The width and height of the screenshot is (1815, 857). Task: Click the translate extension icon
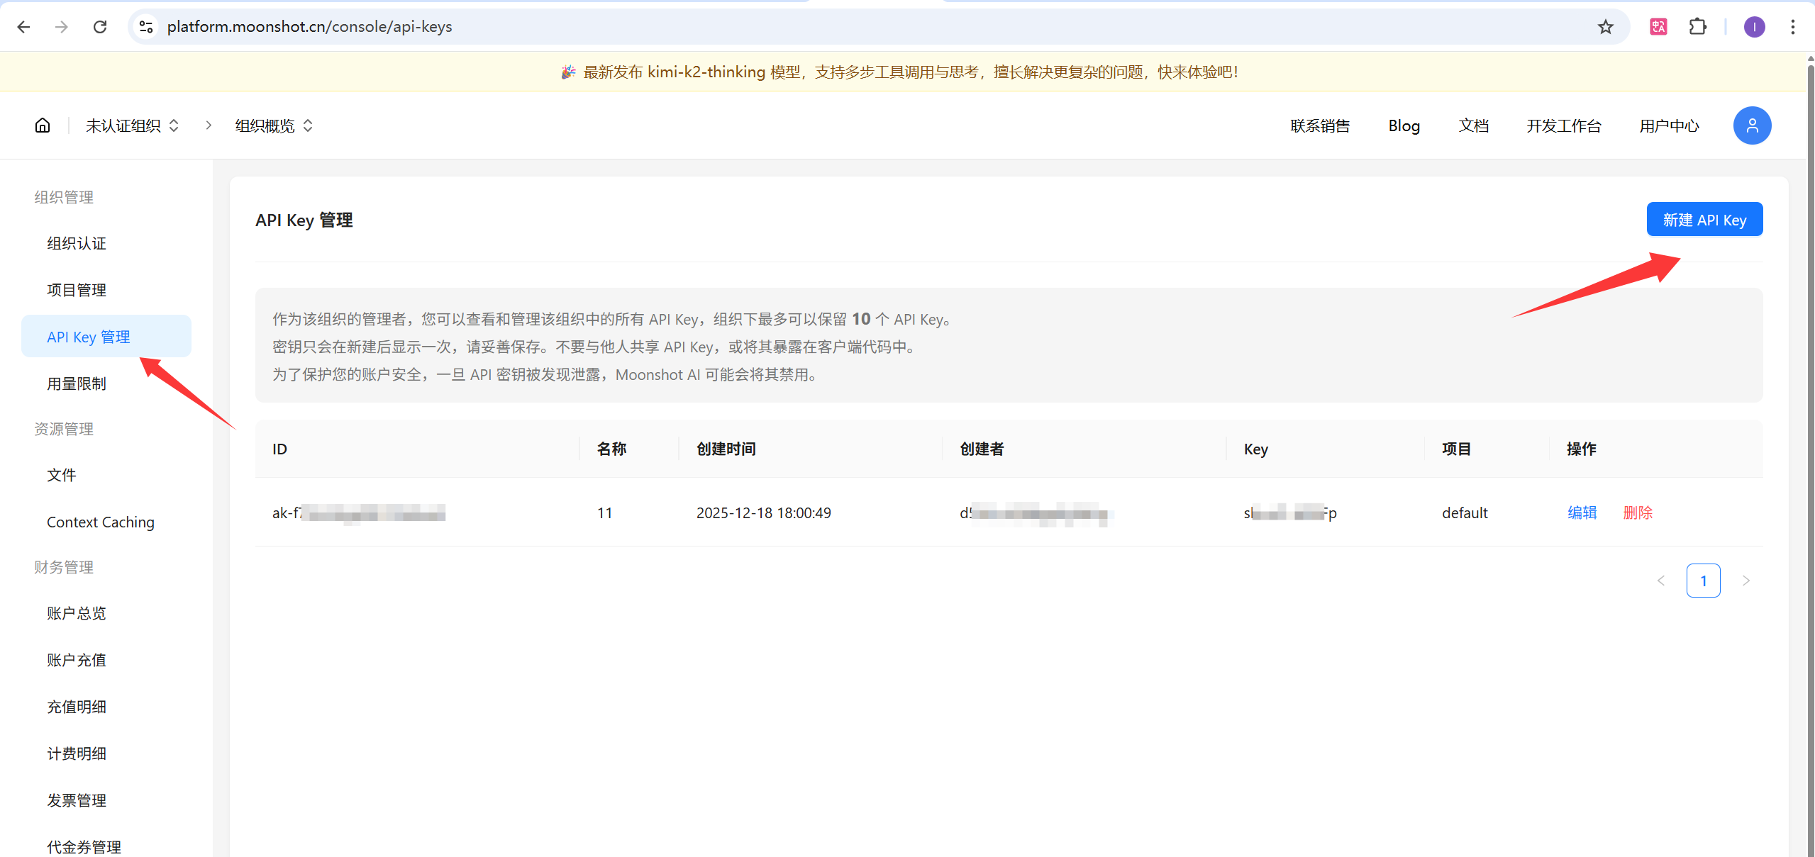1658,27
